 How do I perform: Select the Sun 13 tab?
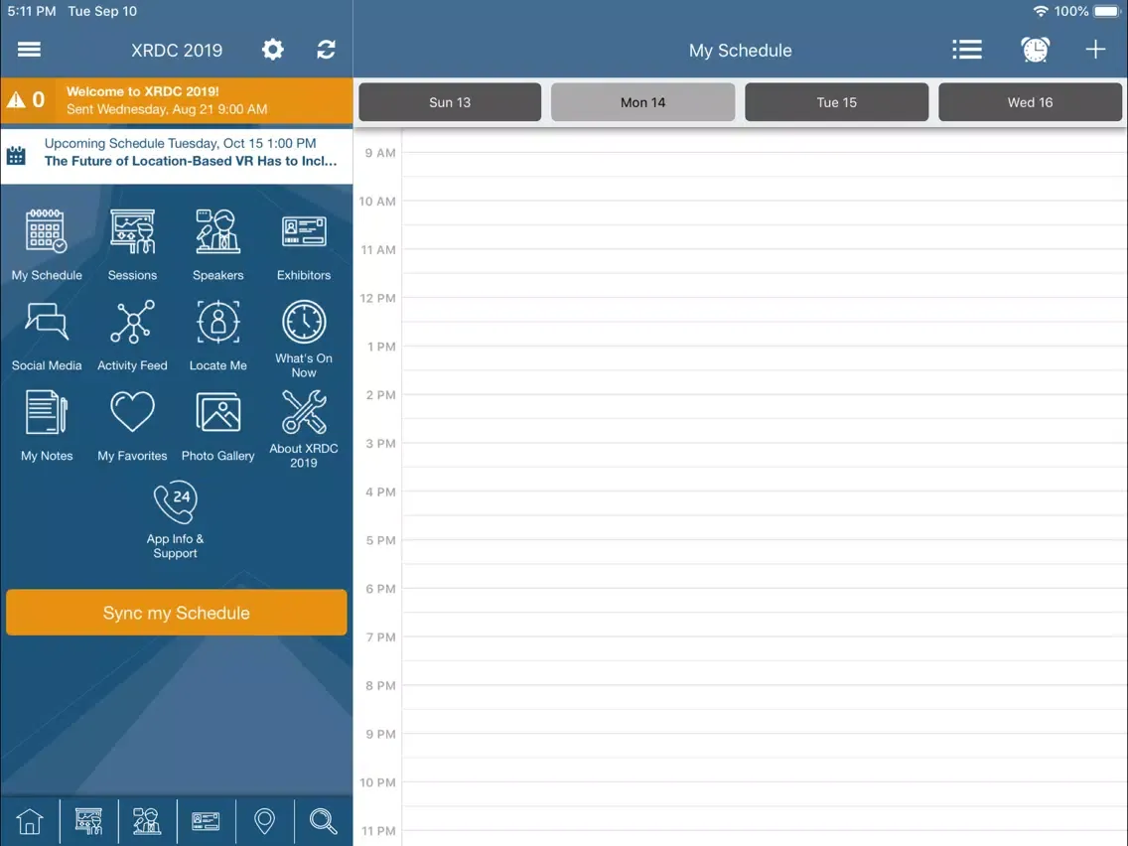450,102
